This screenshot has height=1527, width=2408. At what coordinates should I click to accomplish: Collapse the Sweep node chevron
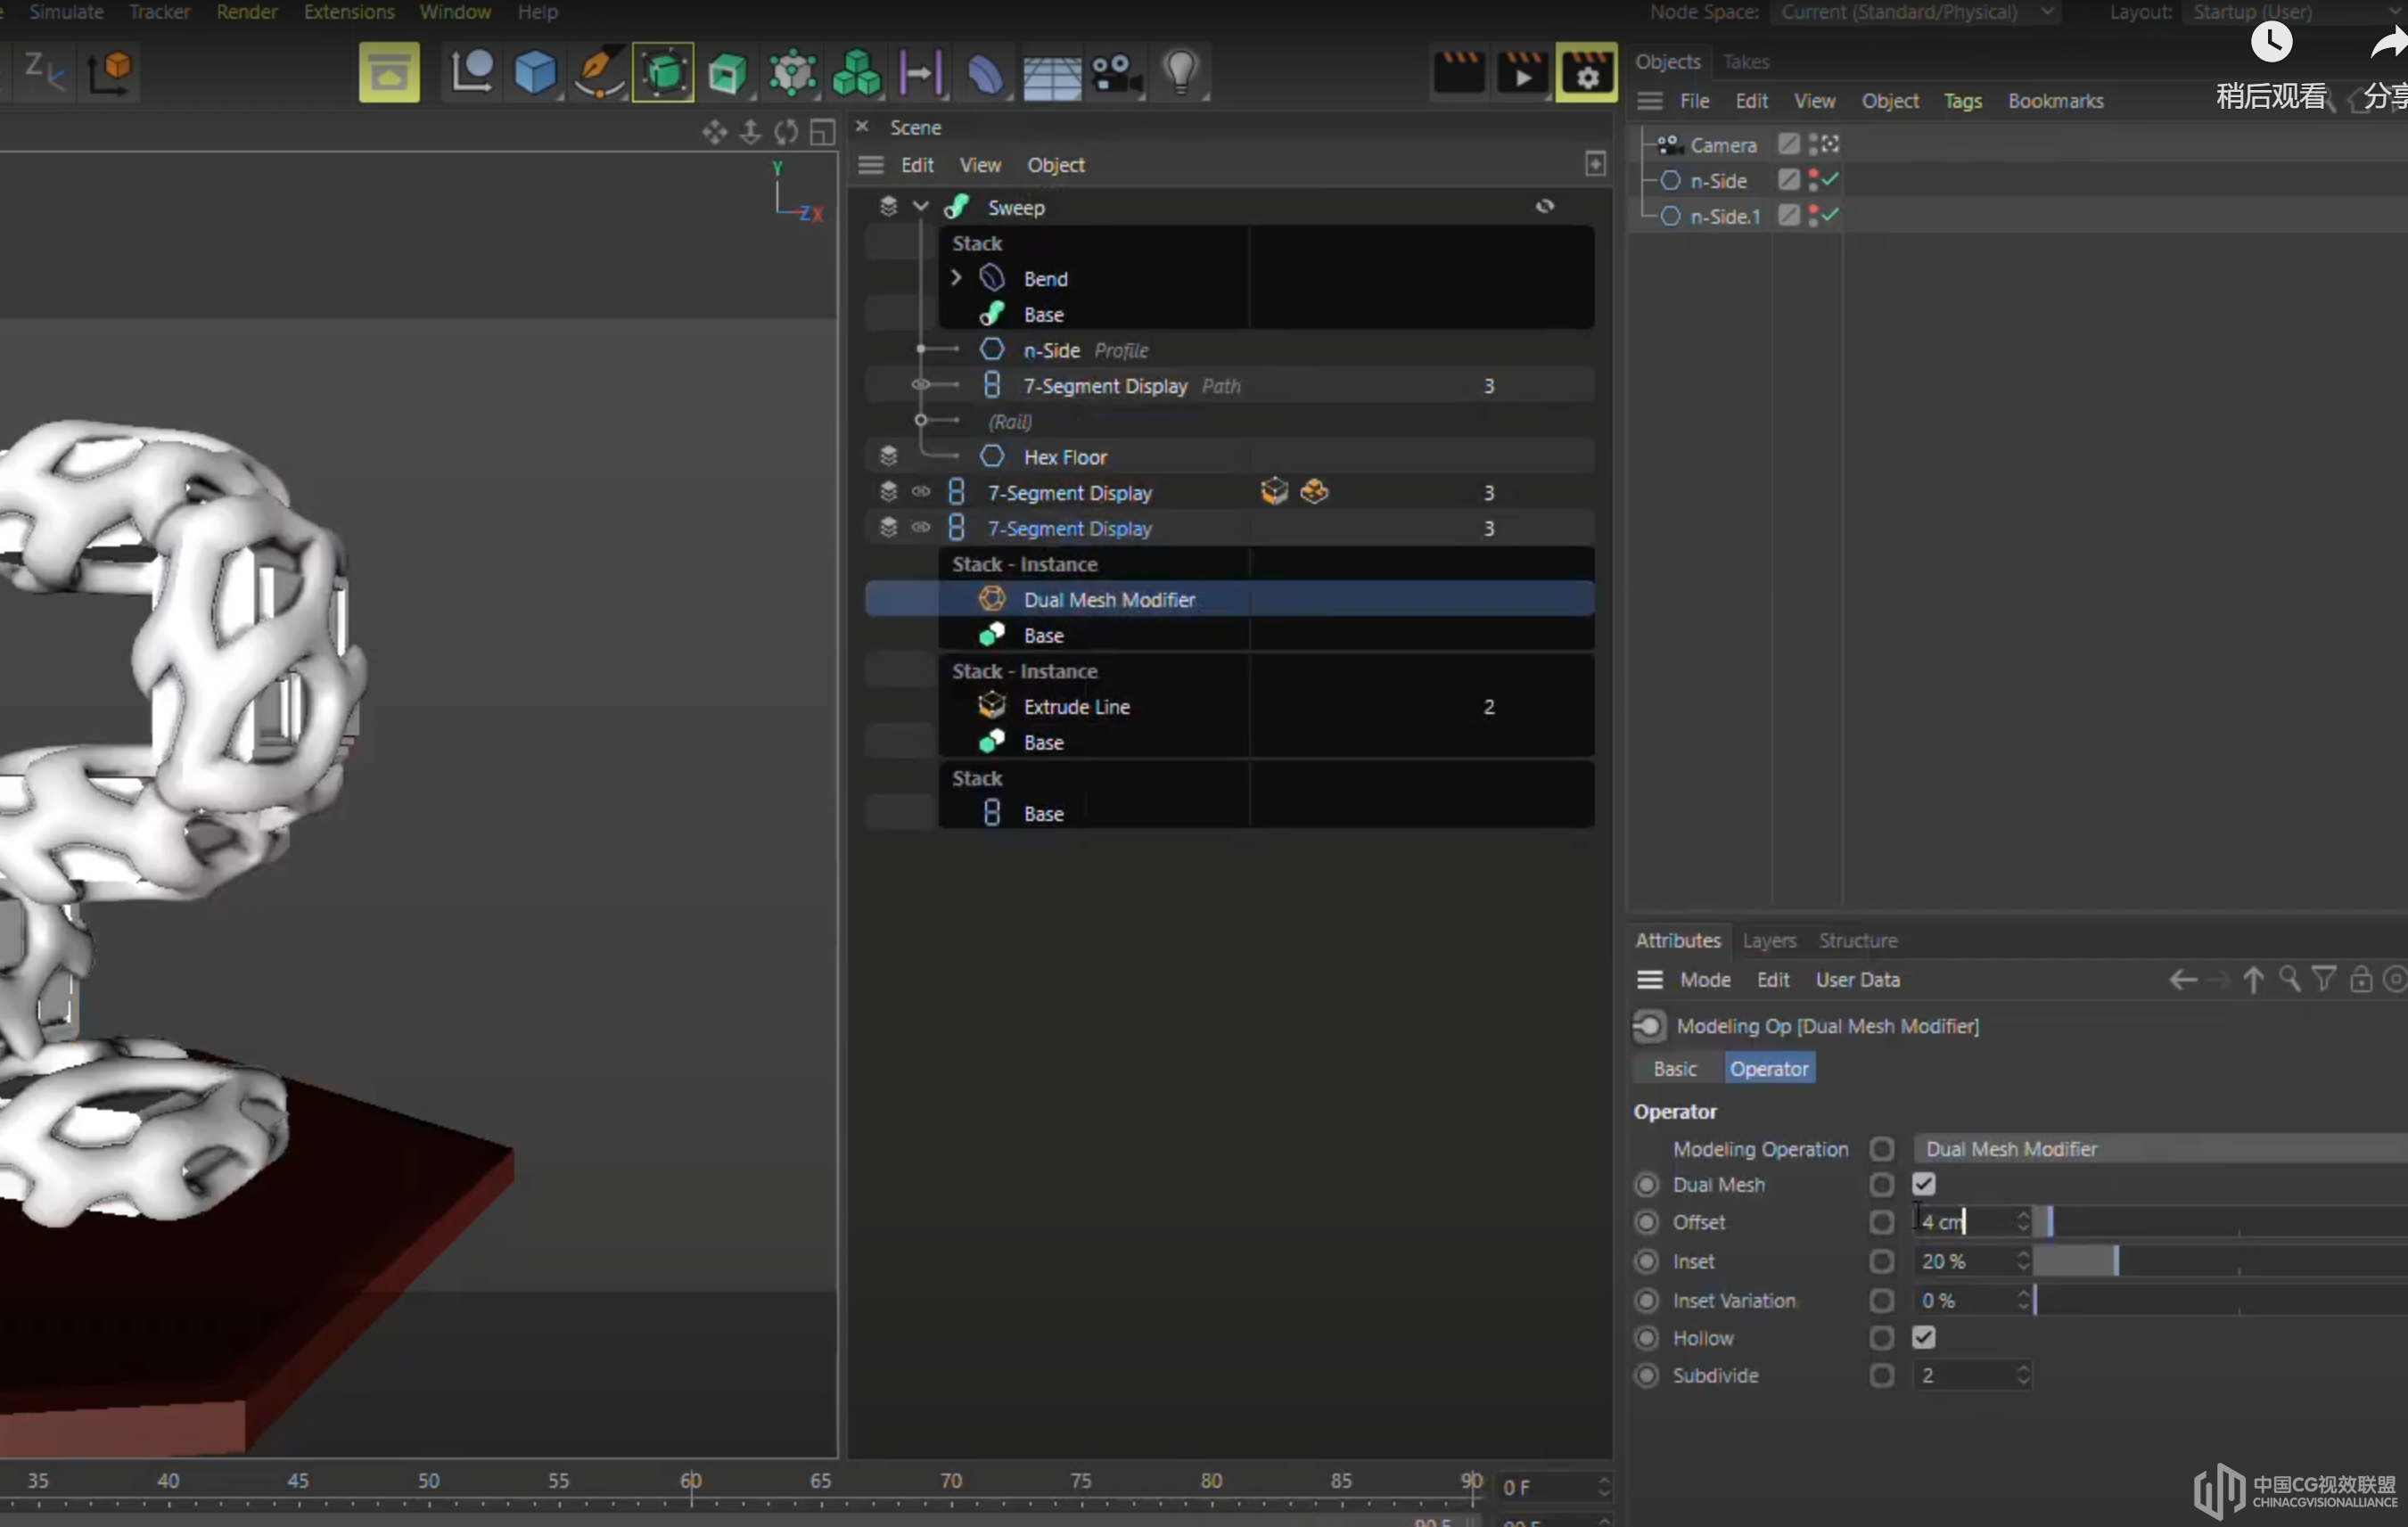pyautogui.click(x=920, y=207)
